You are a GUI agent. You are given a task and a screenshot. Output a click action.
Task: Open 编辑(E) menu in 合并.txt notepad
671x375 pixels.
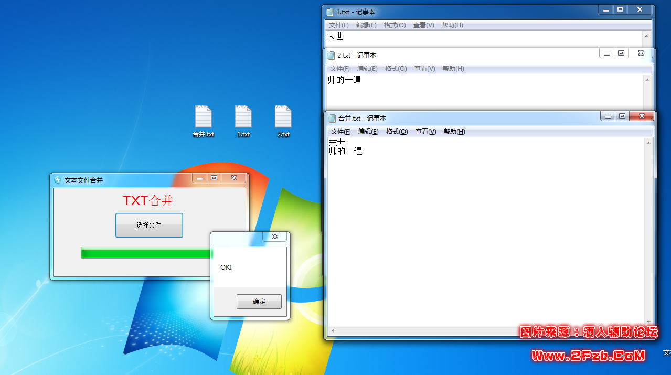368,132
